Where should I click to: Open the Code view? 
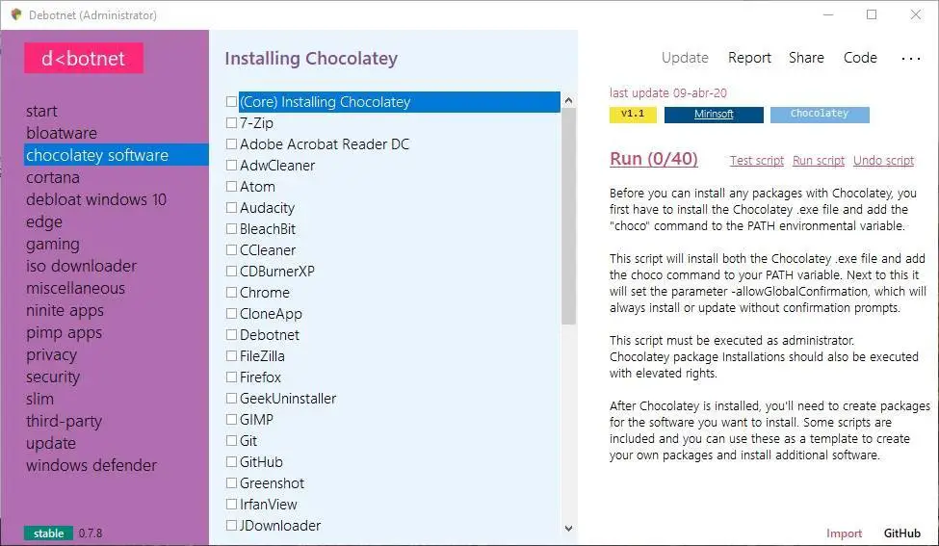pos(860,58)
